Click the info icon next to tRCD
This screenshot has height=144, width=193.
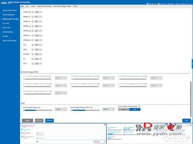[32, 63]
